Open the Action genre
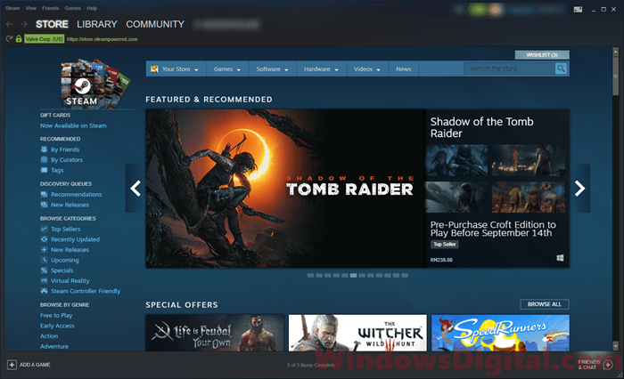Screen dimensions: 624x379 click(x=49, y=335)
